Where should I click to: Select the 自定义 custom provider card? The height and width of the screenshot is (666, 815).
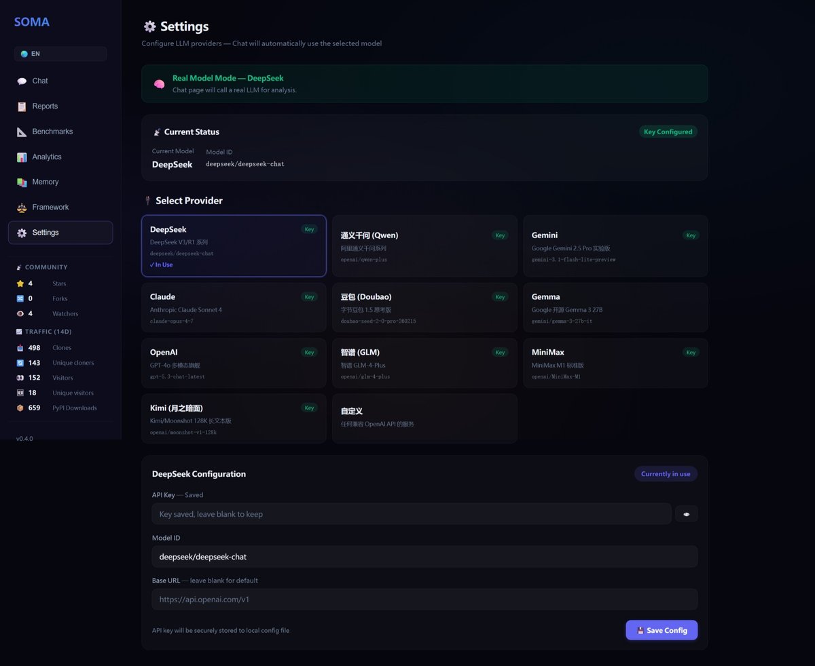[x=424, y=419]
